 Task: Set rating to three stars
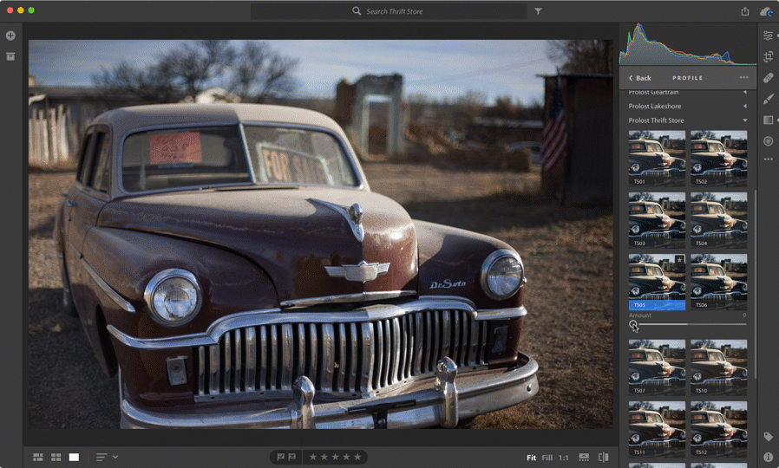tap(336, 457)
